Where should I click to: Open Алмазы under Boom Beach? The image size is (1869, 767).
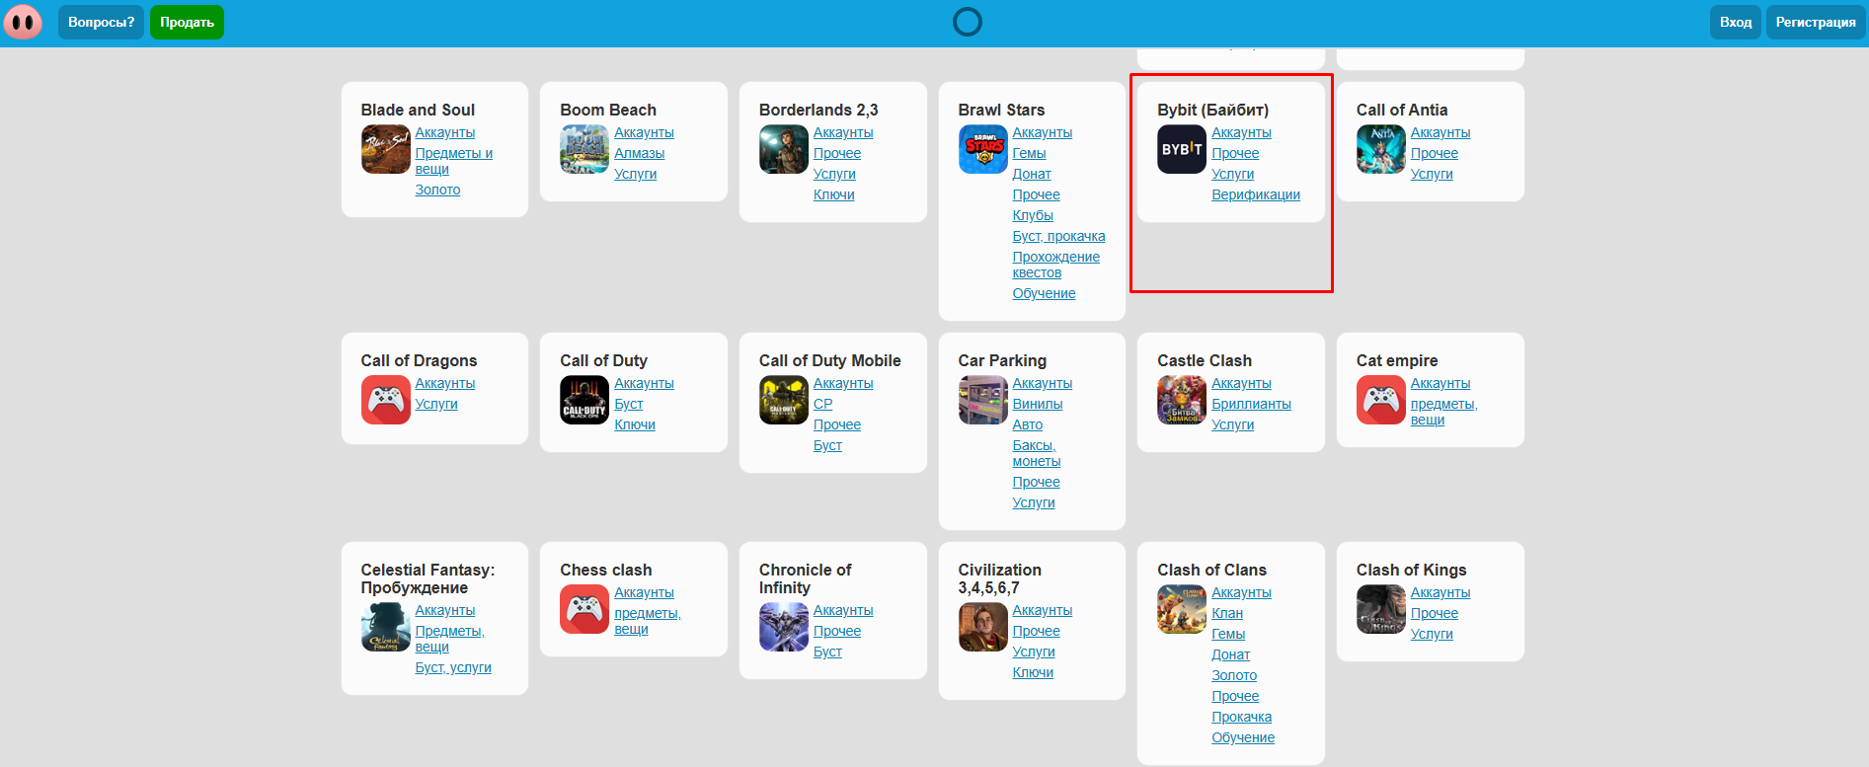tap(639, 153)
